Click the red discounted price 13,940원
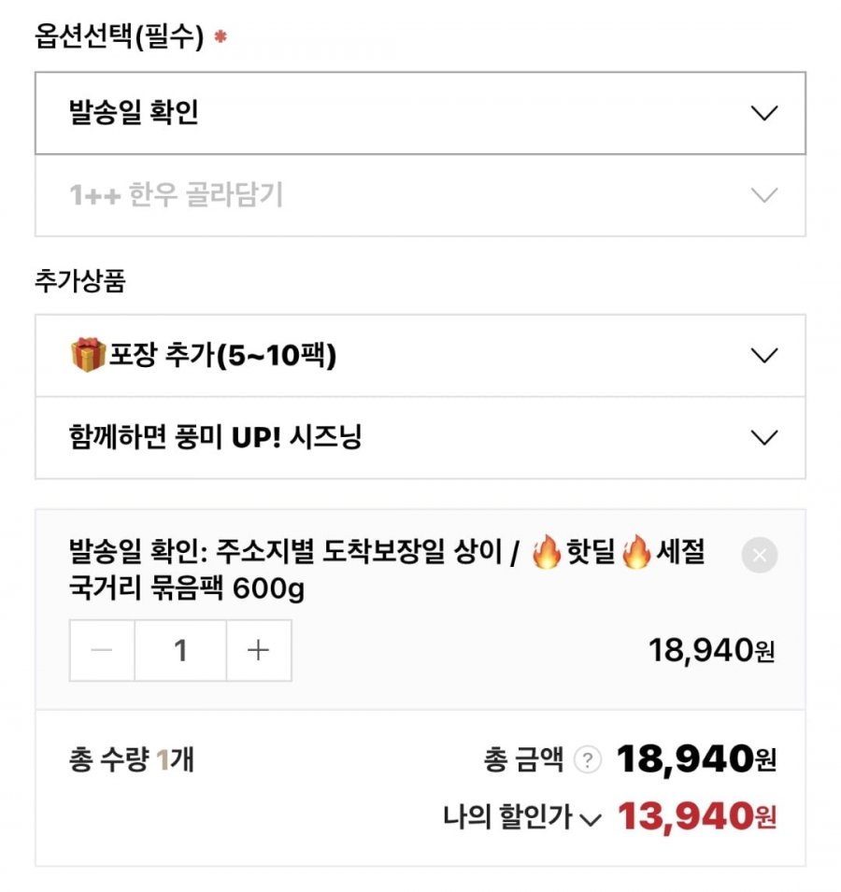 [697, 816]
